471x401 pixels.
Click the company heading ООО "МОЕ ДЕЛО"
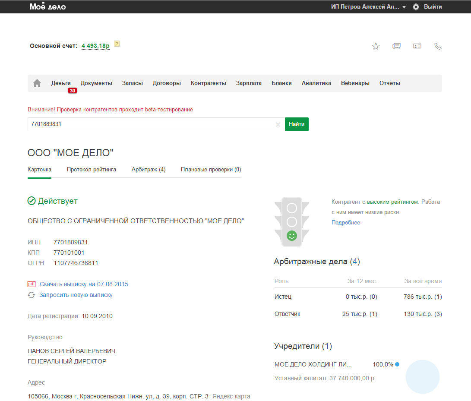71,153
